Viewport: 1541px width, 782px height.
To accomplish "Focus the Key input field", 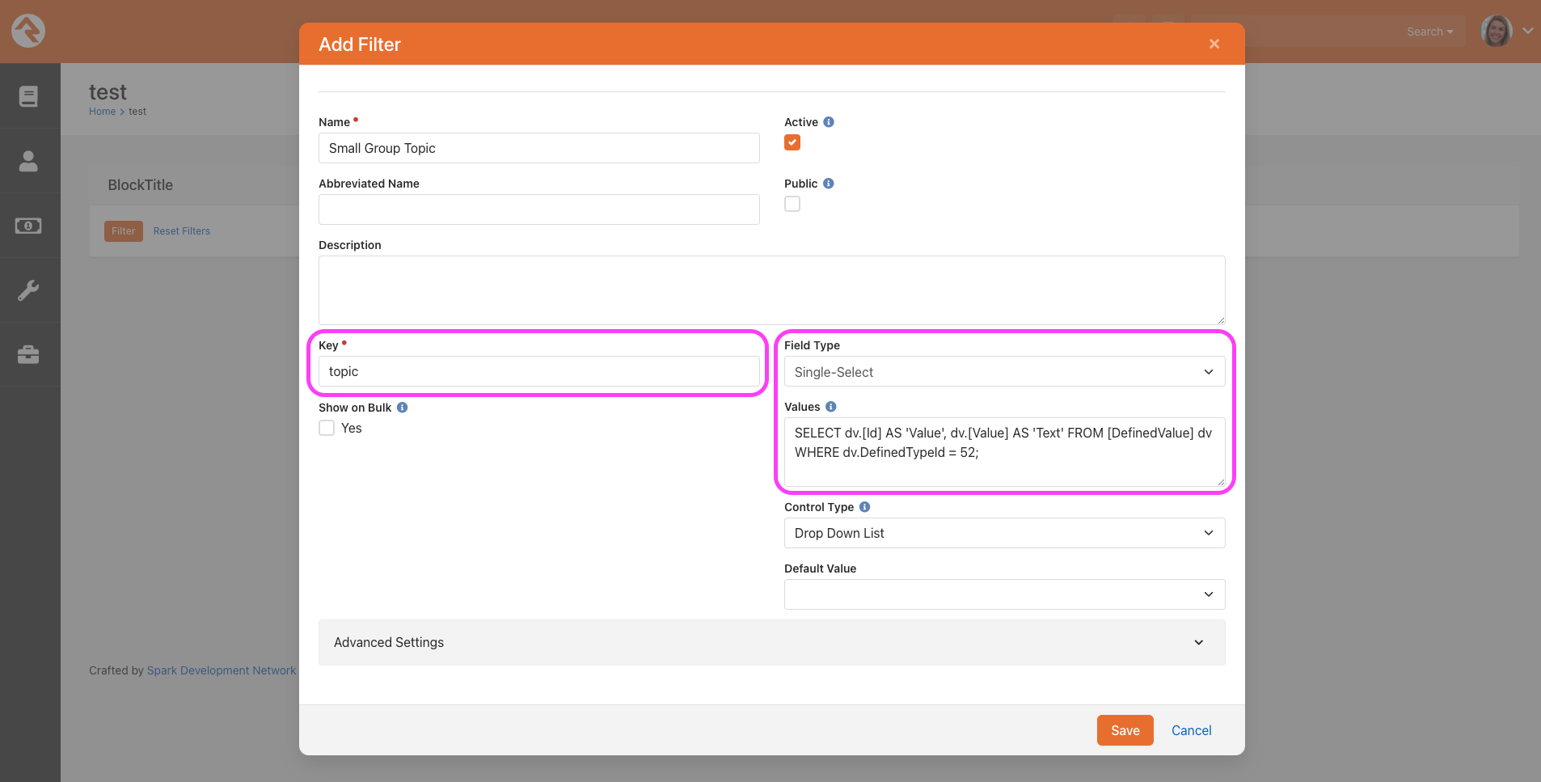I will [539, 371].
